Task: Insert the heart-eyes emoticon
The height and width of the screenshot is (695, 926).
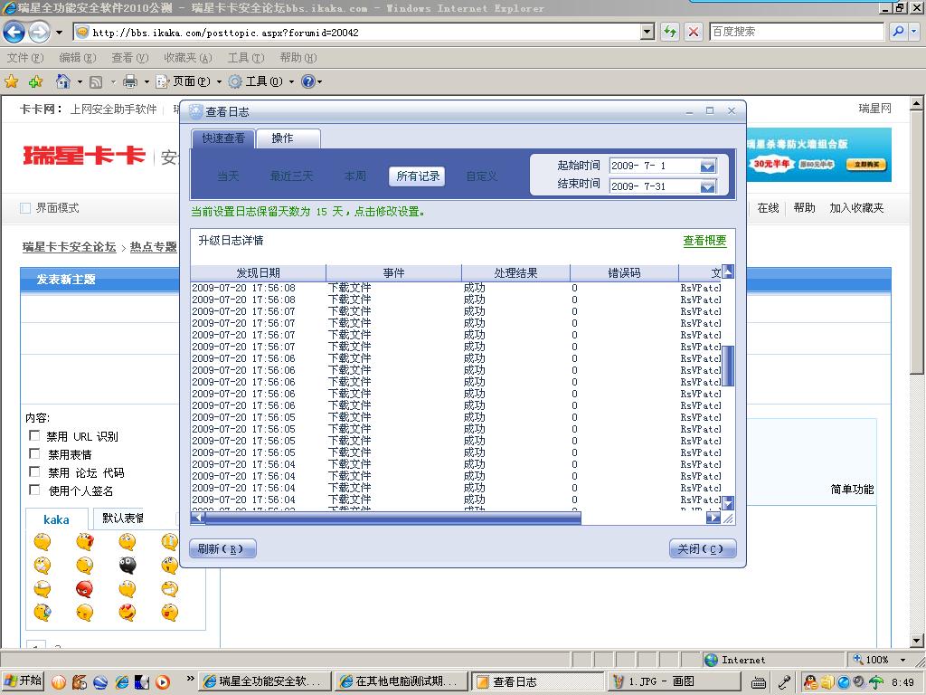Action: pyautogui.click(x=127, y=613)
